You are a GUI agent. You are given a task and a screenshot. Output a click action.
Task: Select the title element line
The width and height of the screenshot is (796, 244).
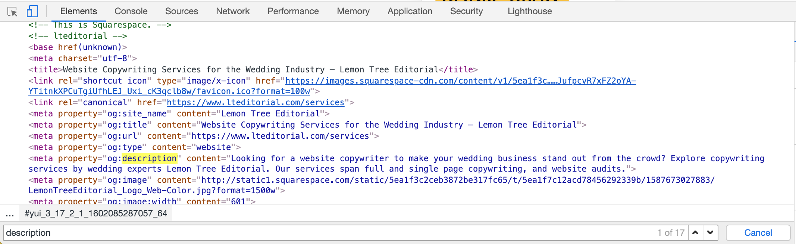(253, 69)
